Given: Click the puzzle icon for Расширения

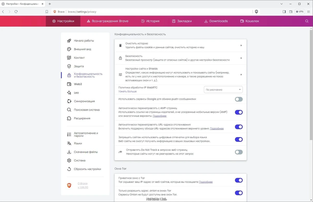Looking at the screenshot, I should (69, 118).
